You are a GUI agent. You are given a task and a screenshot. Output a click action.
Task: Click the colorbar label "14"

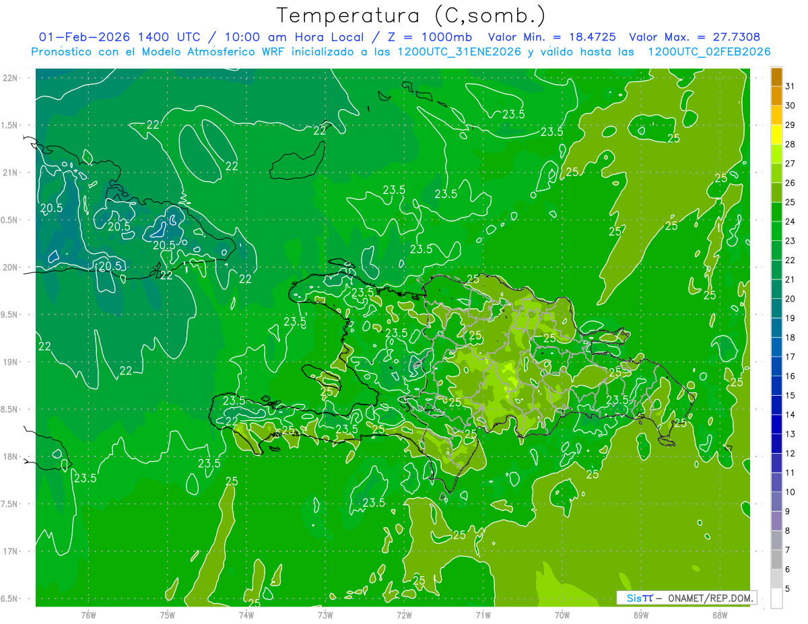pos(790,415)
